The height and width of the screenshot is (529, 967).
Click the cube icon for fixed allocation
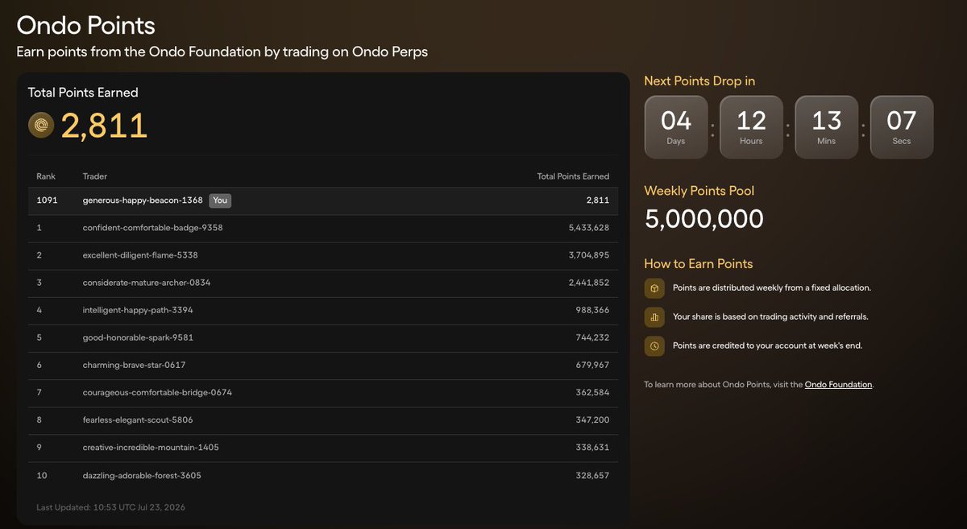654,288
